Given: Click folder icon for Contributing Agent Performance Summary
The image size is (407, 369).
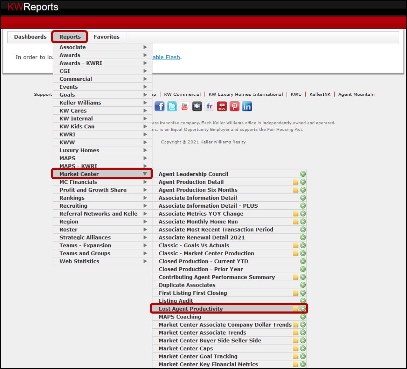Looking at the screenshot, I should click(x=295, y=277).
